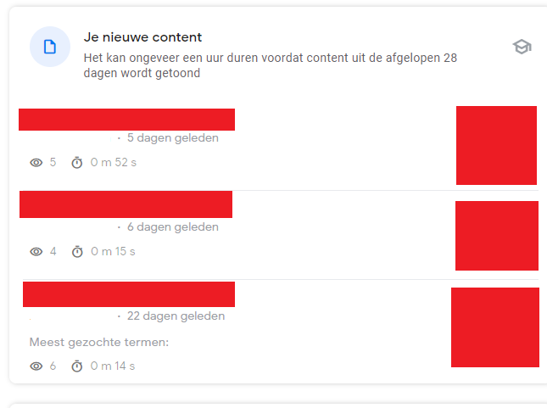The image size is (547, 408).
Task: Open the thumbnail of the 22 dagen geleden post
Action: click(x=495, y=327)
